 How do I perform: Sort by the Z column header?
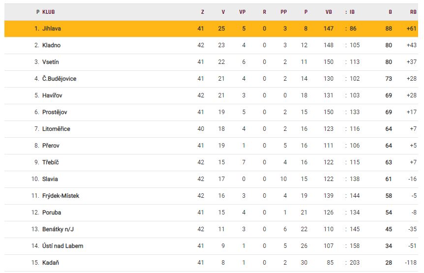[x=202, y=12]
